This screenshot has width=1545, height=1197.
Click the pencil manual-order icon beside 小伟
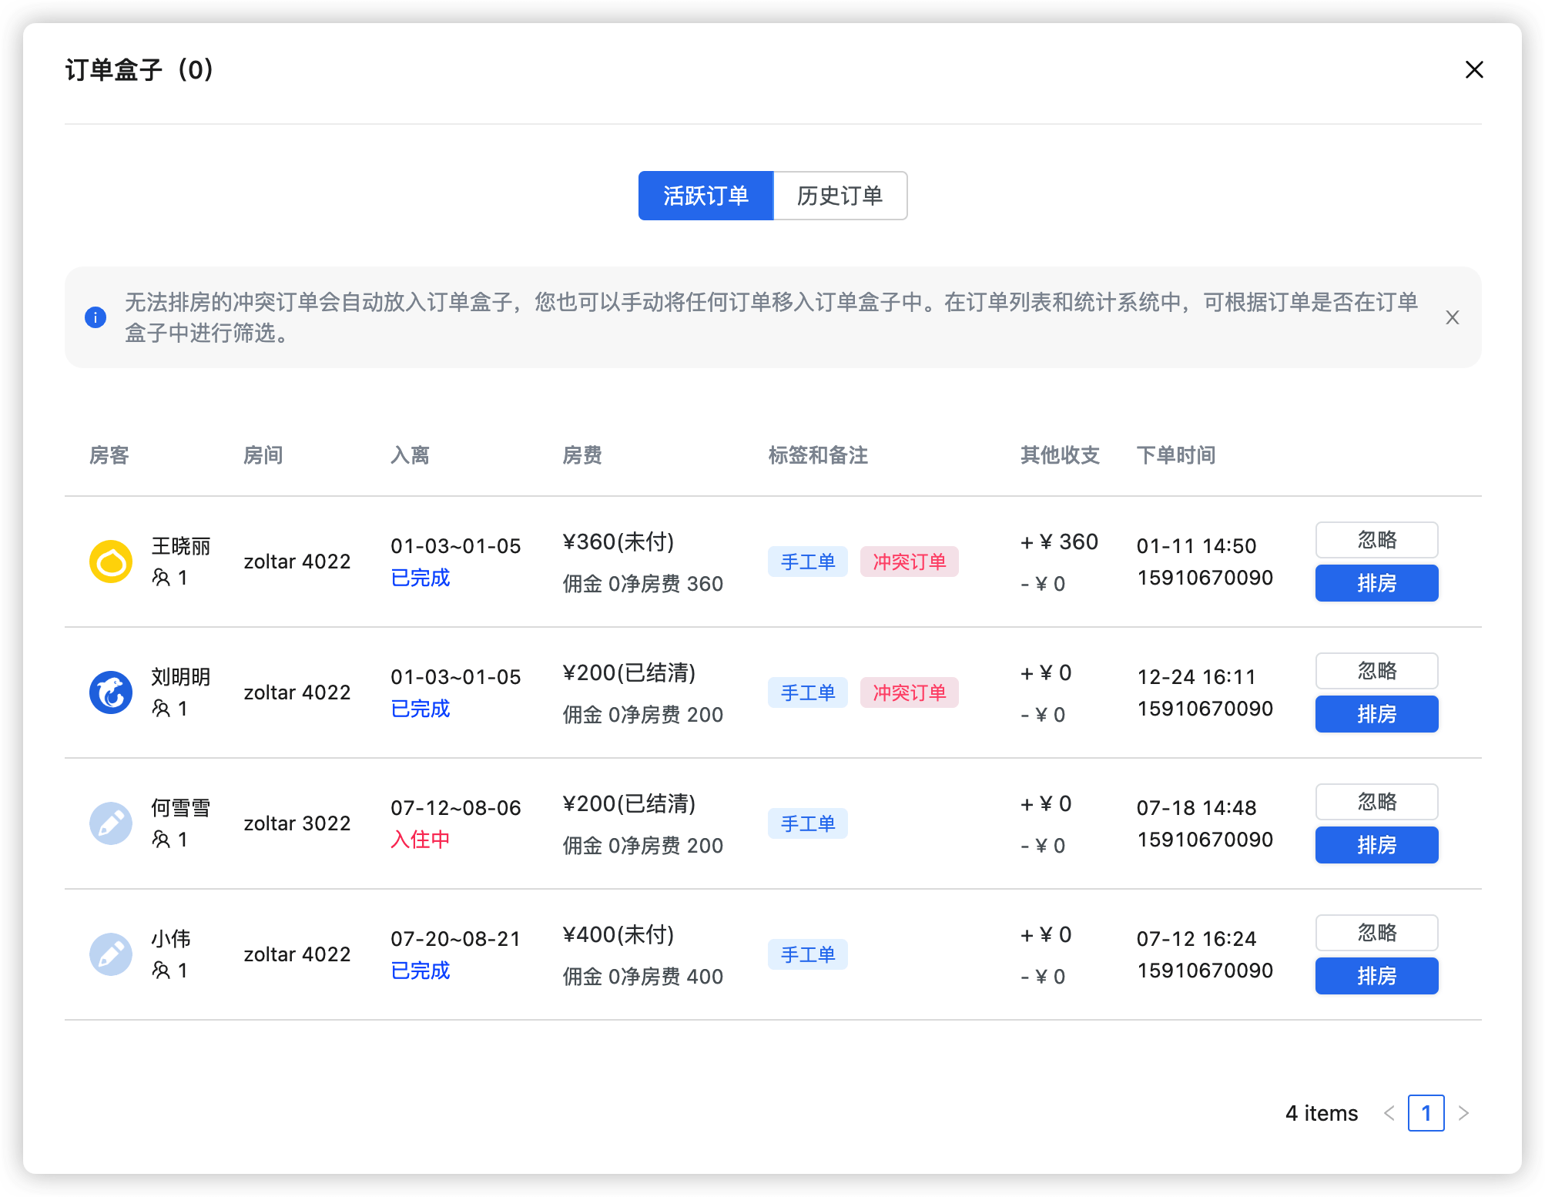(111, 954)
